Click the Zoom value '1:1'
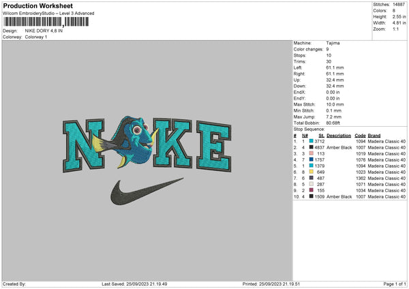Image resolution: width=409 pixels, height=289 pixels. pos(395,29)
